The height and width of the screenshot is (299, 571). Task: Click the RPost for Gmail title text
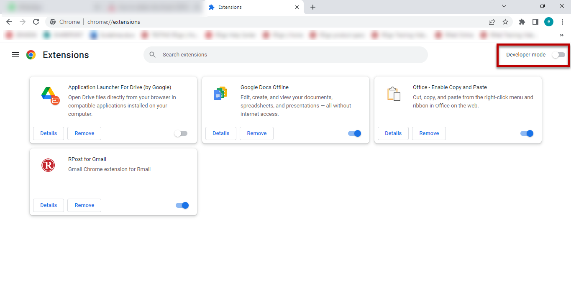click(x=87, y=159)
